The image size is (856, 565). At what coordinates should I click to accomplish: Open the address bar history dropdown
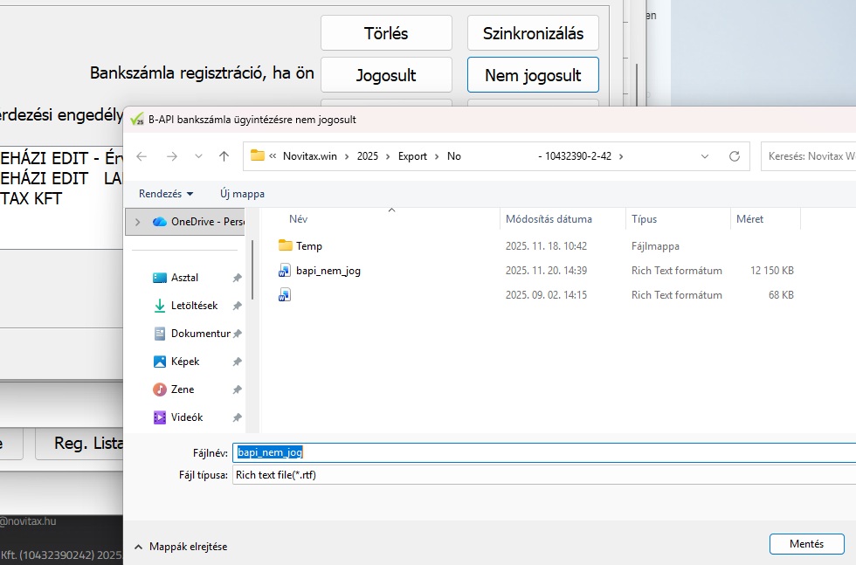point(705,156)
